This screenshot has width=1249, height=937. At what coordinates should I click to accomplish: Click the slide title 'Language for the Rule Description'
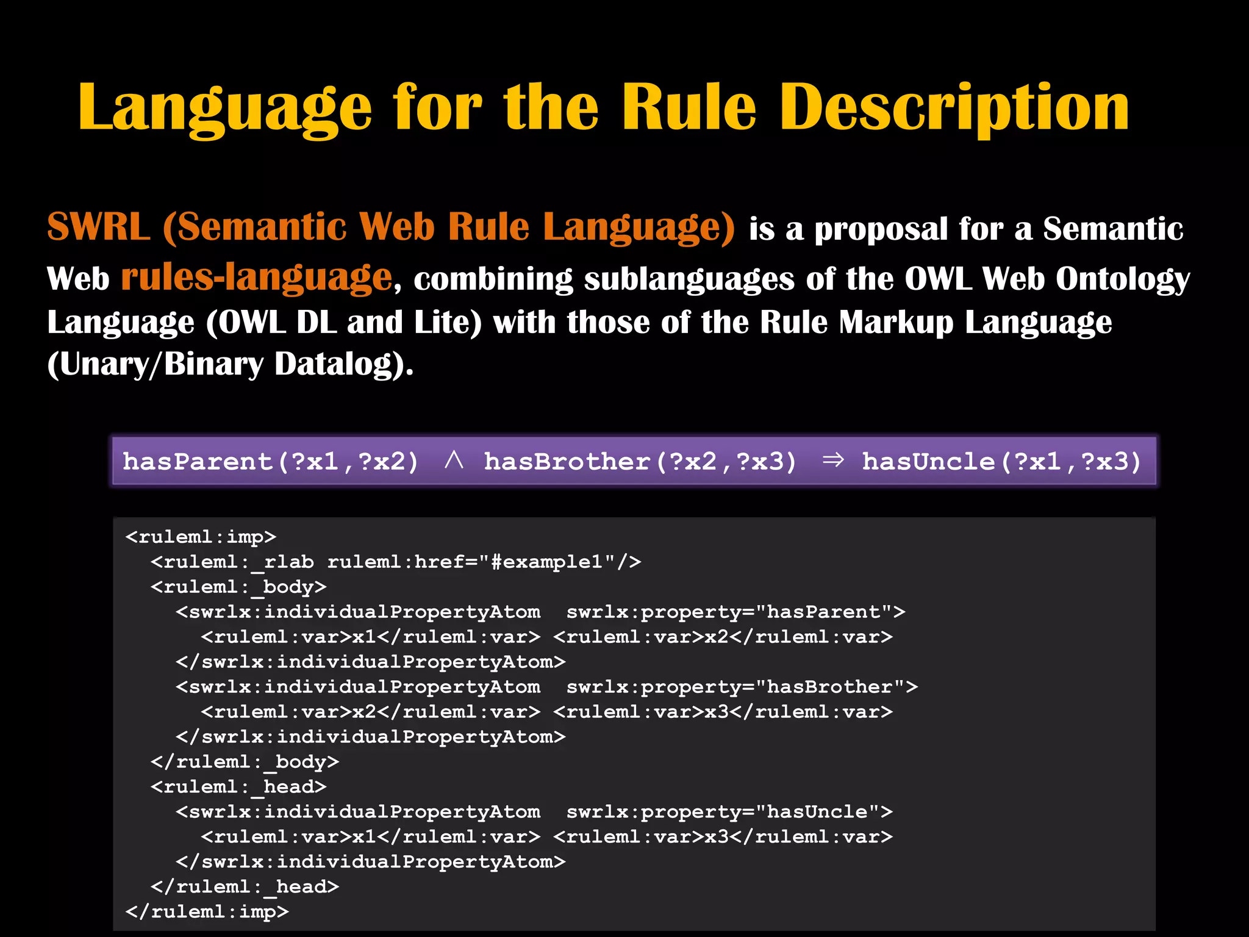point(604,110)
